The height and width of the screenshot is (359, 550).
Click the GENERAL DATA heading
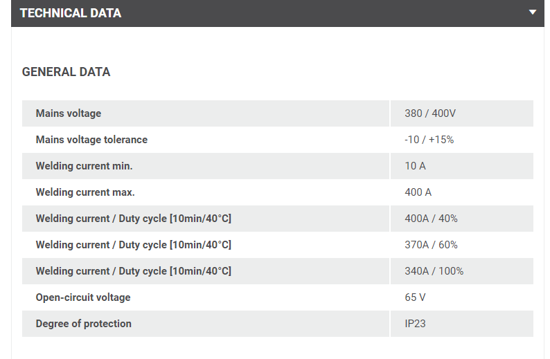(x=66, y=72)
